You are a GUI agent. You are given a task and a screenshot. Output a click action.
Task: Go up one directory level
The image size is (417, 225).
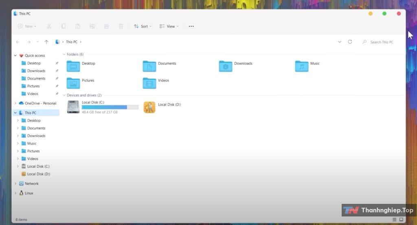tap(46, 42)
